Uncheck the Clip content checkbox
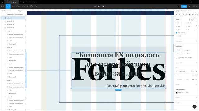This screenshot has height=111, width=199. click(x=176, y=33)
